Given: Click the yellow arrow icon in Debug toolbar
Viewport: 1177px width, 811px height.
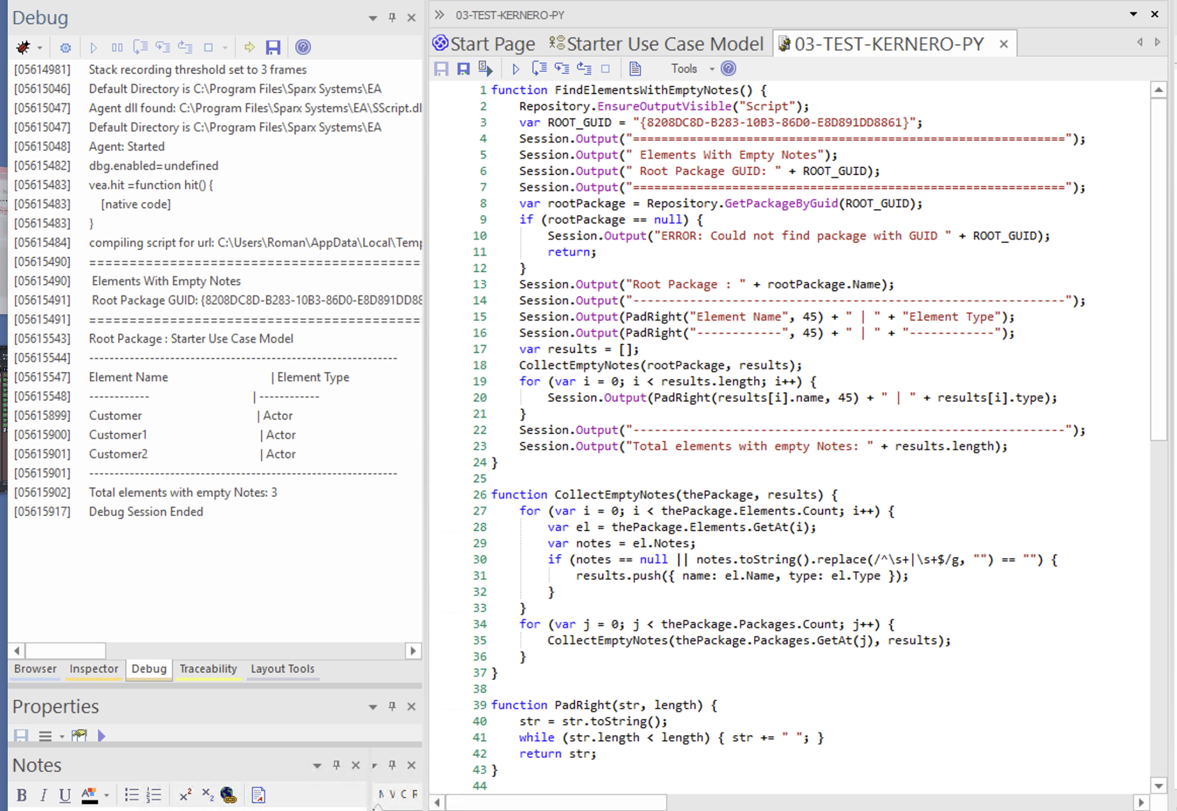Looking at the screenshot, I should [x=249, y=48].
